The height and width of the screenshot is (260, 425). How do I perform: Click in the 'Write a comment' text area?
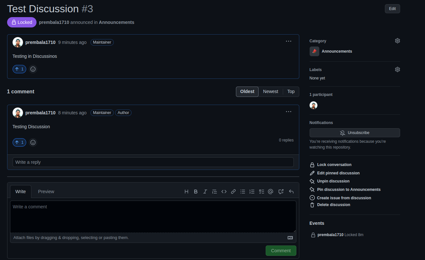(153, 217)
